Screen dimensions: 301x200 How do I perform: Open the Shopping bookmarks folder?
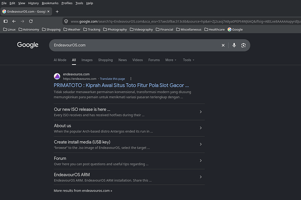tap(51, 30)
